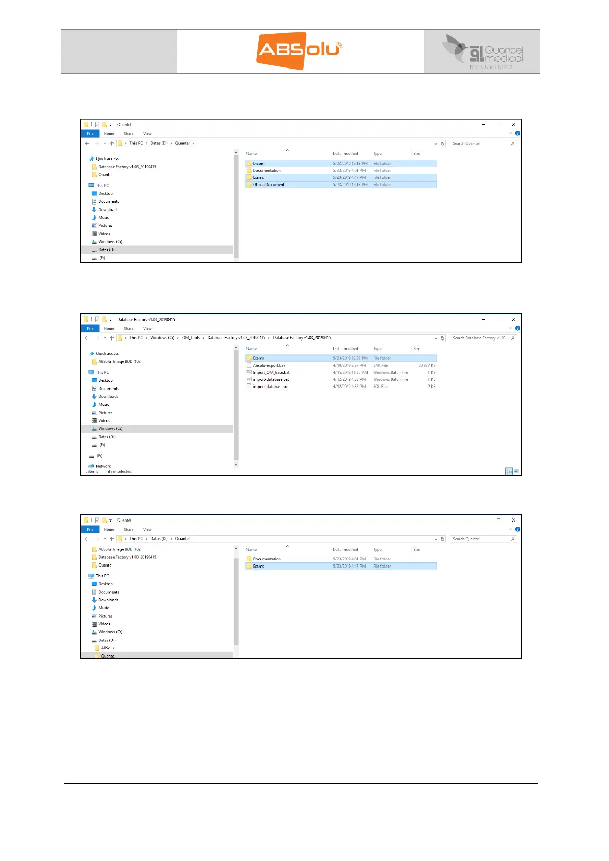Refresh the Database Factory window address bar
Image resolution: width=609 pixels, height=861 pixels.
443,338
